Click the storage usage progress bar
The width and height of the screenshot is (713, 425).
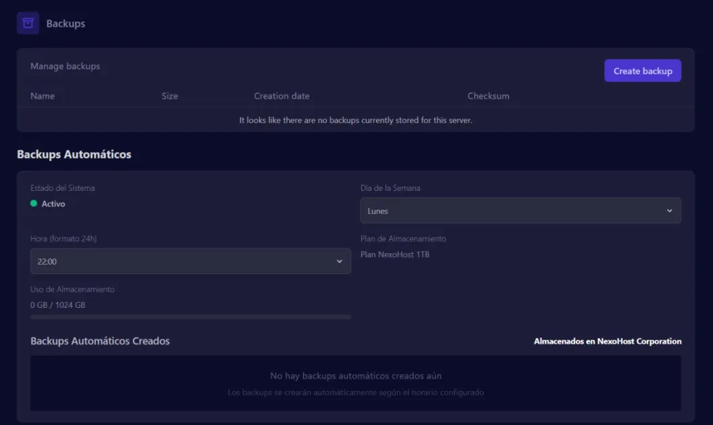coord(190,317)
